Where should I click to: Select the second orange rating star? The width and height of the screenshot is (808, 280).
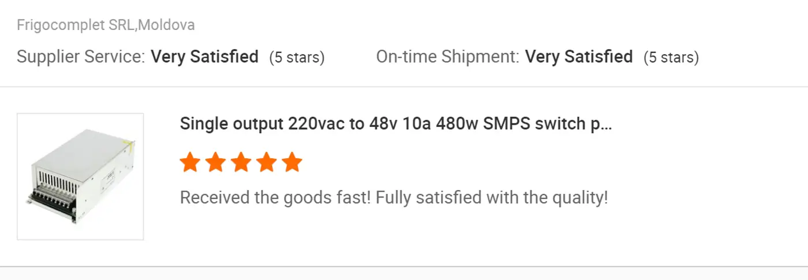pyautogui.click(x=215, y=163)
